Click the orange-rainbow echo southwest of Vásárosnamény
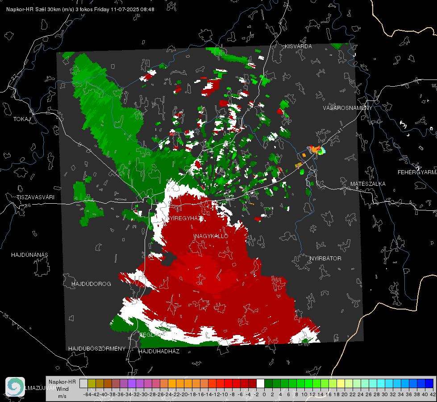Image resolution: width=437 pixels, height=402 pixels. pyautogui.click(x=317, y=150)
